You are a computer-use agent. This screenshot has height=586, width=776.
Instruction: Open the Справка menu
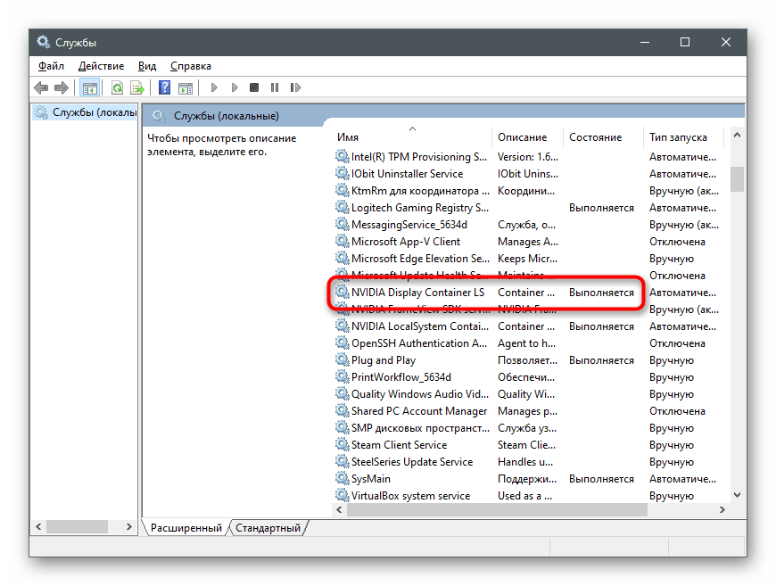point(191,66)
